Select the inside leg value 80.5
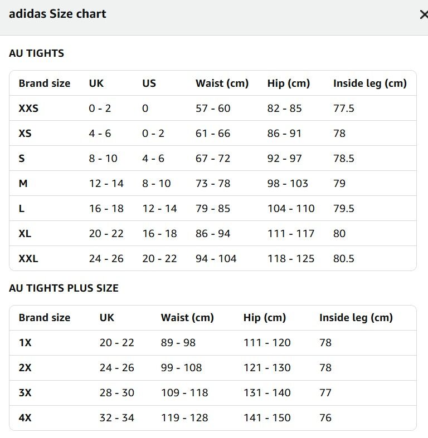The image size is (428, 438). pyautogui.click(x=344, y=259)
